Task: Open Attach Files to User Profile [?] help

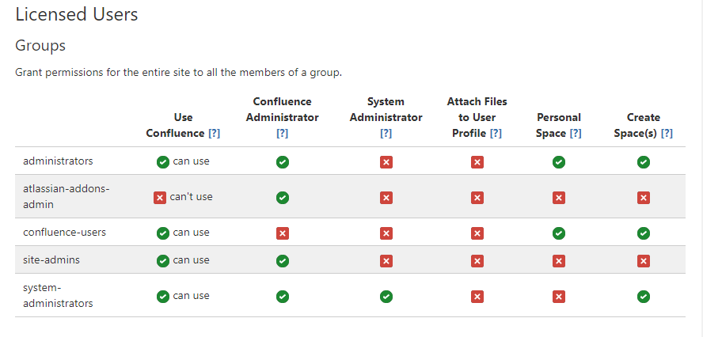Action: 496,134
